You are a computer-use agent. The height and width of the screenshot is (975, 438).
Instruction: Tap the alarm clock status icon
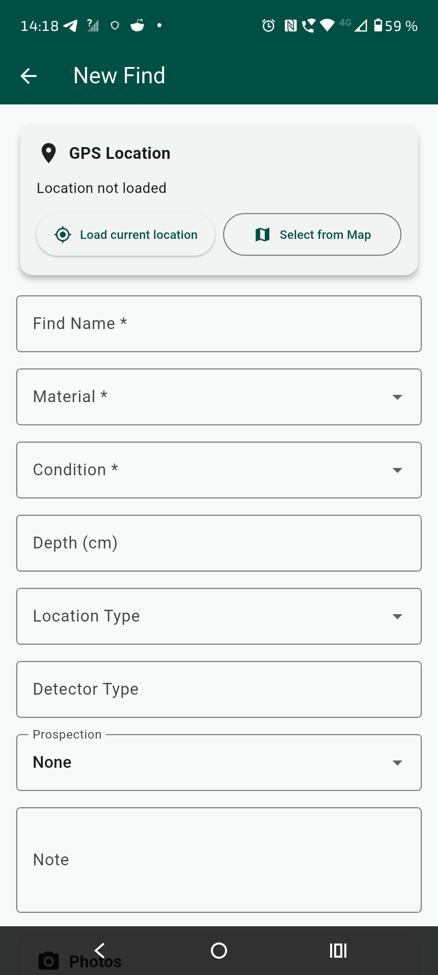268,26
